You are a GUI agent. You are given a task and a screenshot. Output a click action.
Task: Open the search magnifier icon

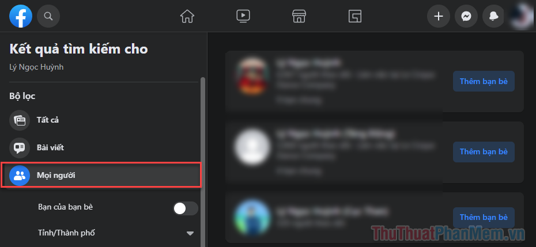point(48,16)
